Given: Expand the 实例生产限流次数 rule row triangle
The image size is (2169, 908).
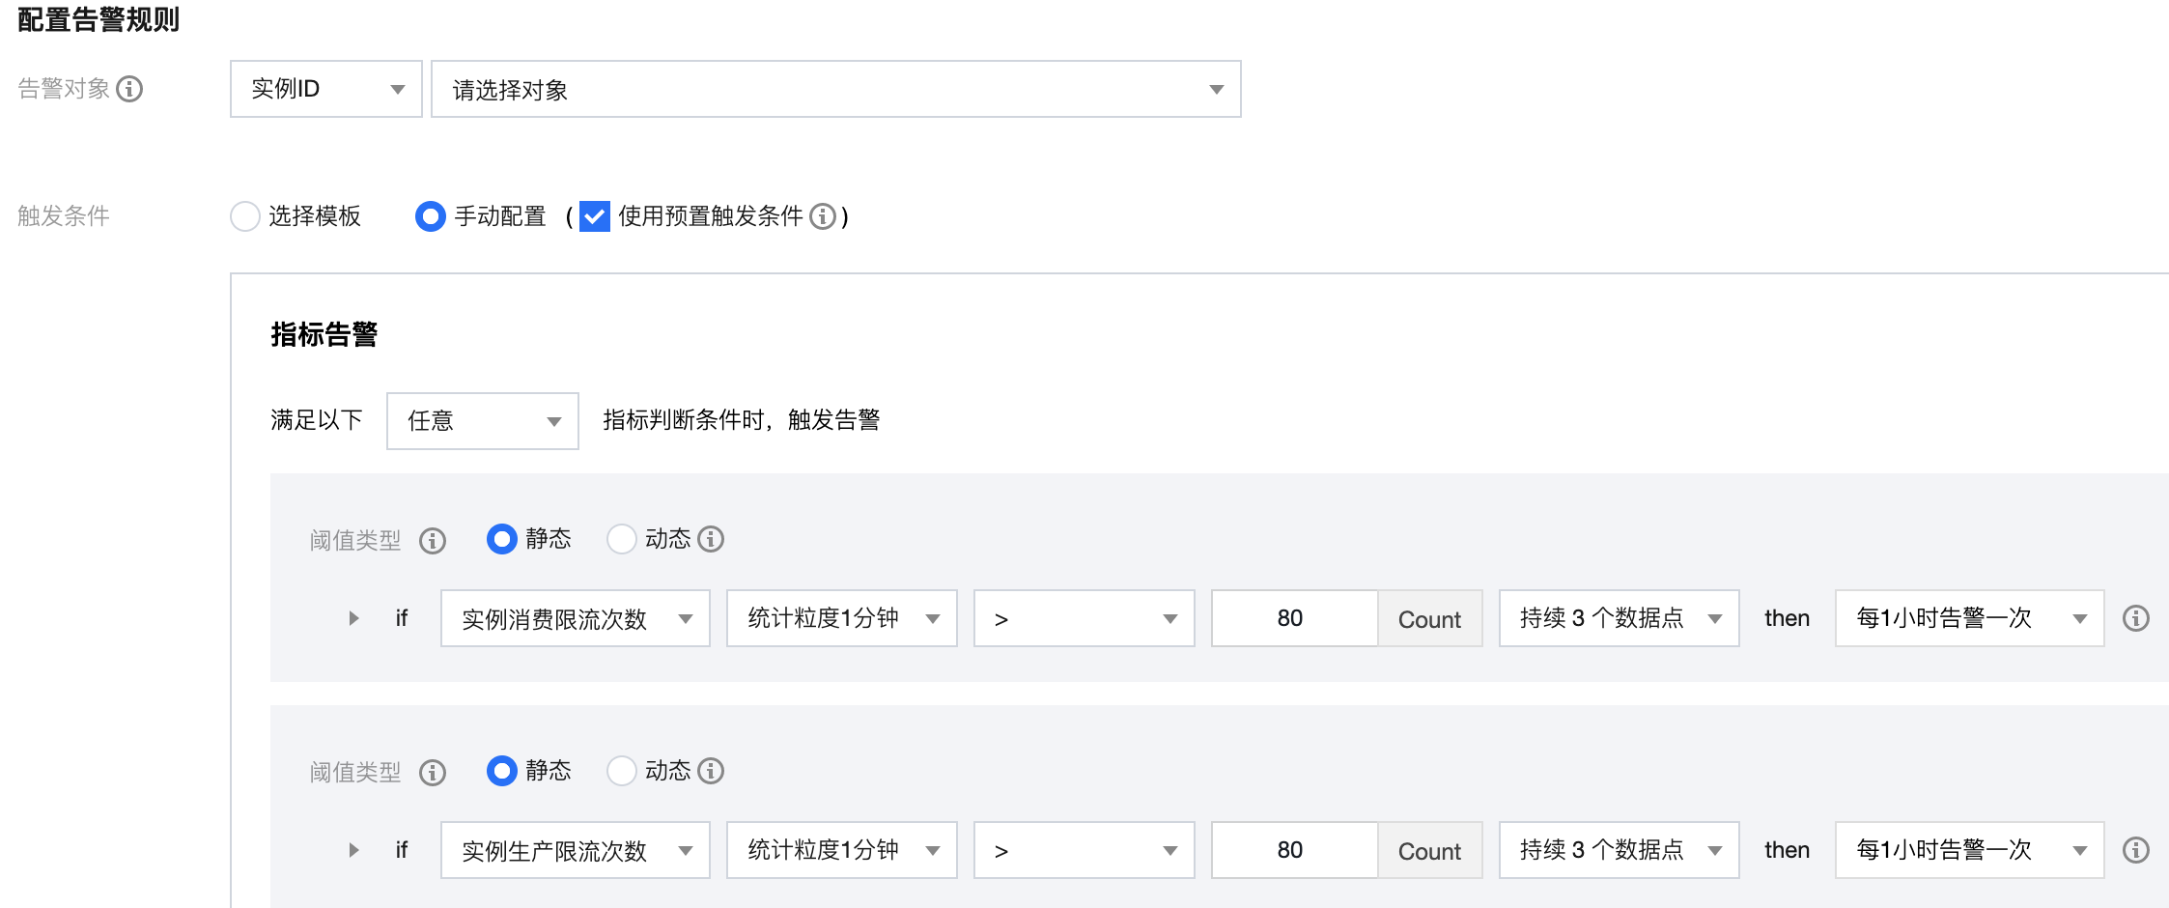Looking at the screenshot, I should coord(353,850).
